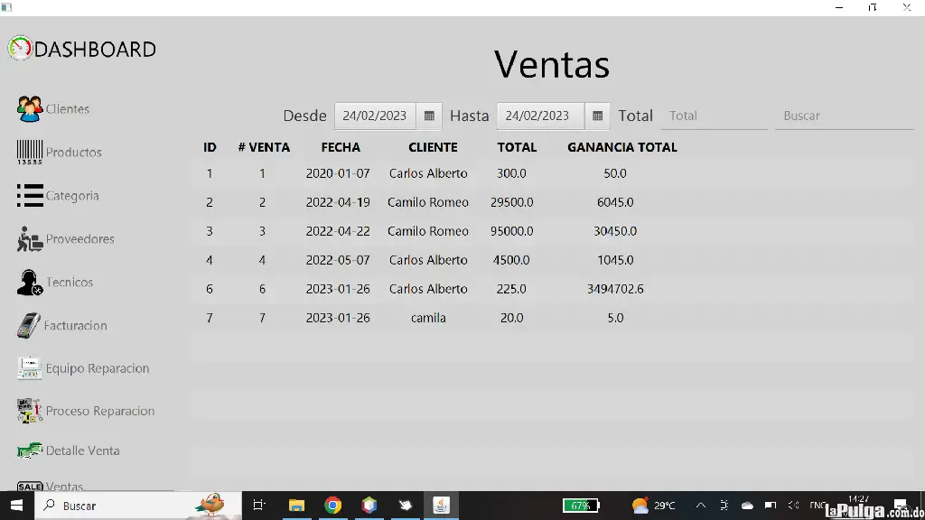Viewport: 925px width, 520px height.
Task: Select the Categoria list icon
Action: [30, 195]
